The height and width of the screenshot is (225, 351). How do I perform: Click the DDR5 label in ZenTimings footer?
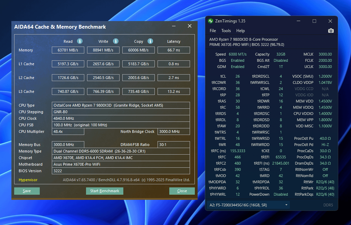(328, 205)
